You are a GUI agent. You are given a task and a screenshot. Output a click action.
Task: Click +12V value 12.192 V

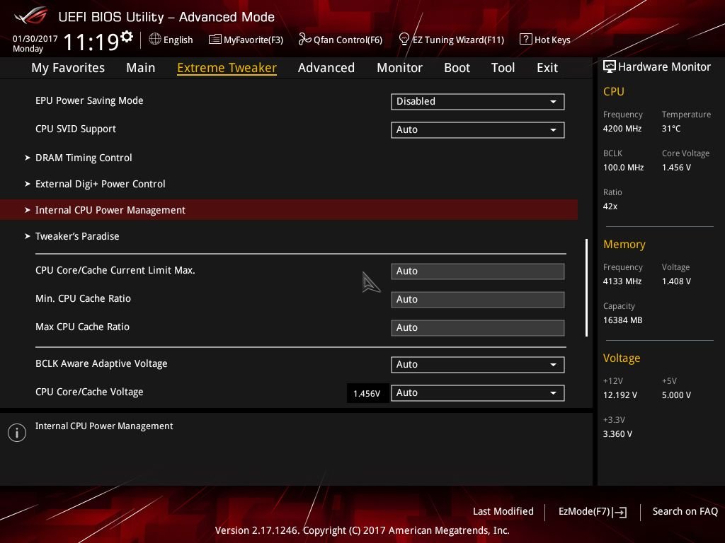[x=620, y=395]
